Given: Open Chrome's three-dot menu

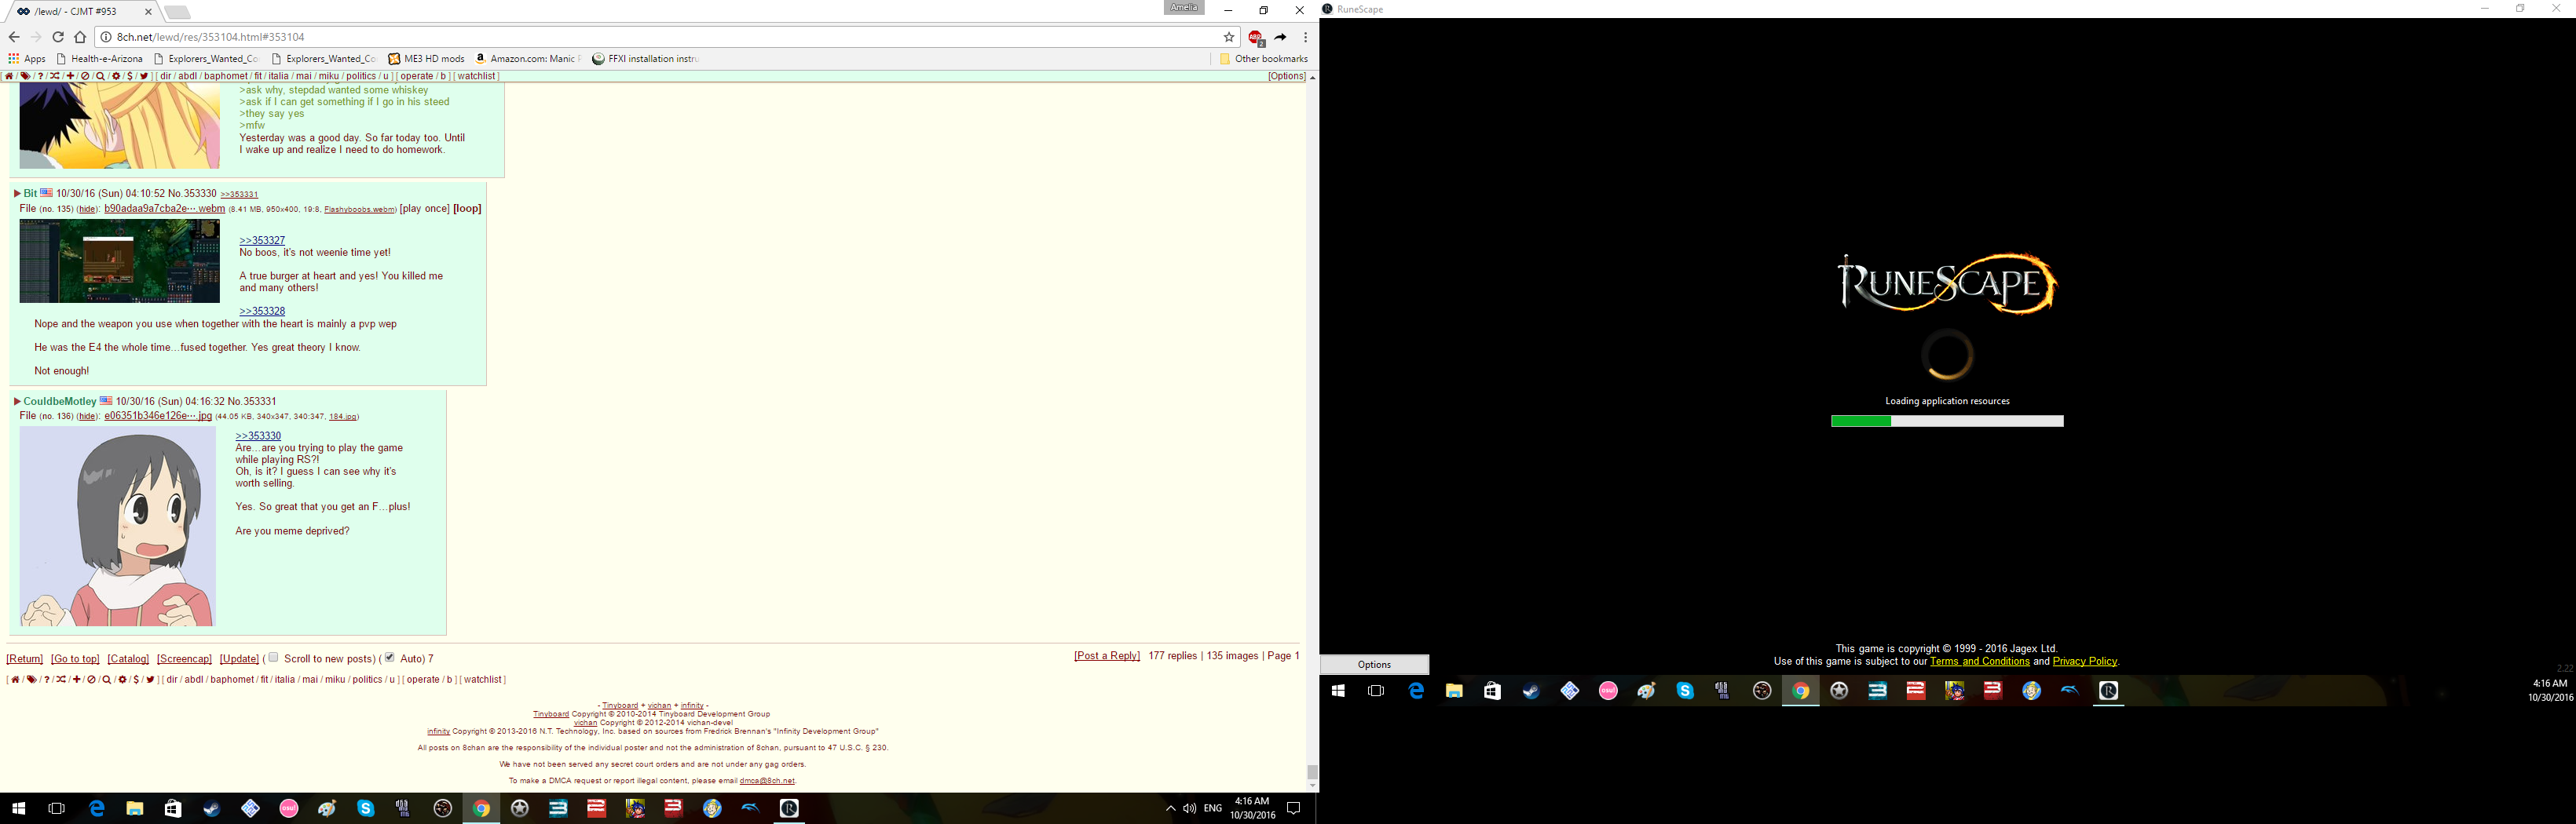Looking at the screenshot, I should click(1305, 37).
